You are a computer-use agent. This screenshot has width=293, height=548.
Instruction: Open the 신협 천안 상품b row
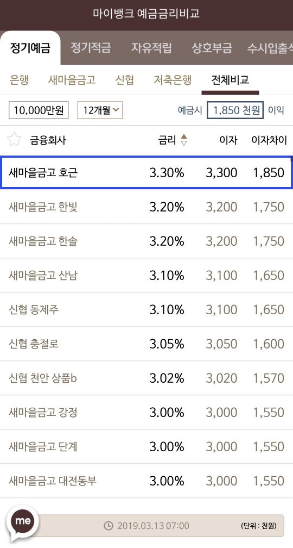click(x=146, y=378)
